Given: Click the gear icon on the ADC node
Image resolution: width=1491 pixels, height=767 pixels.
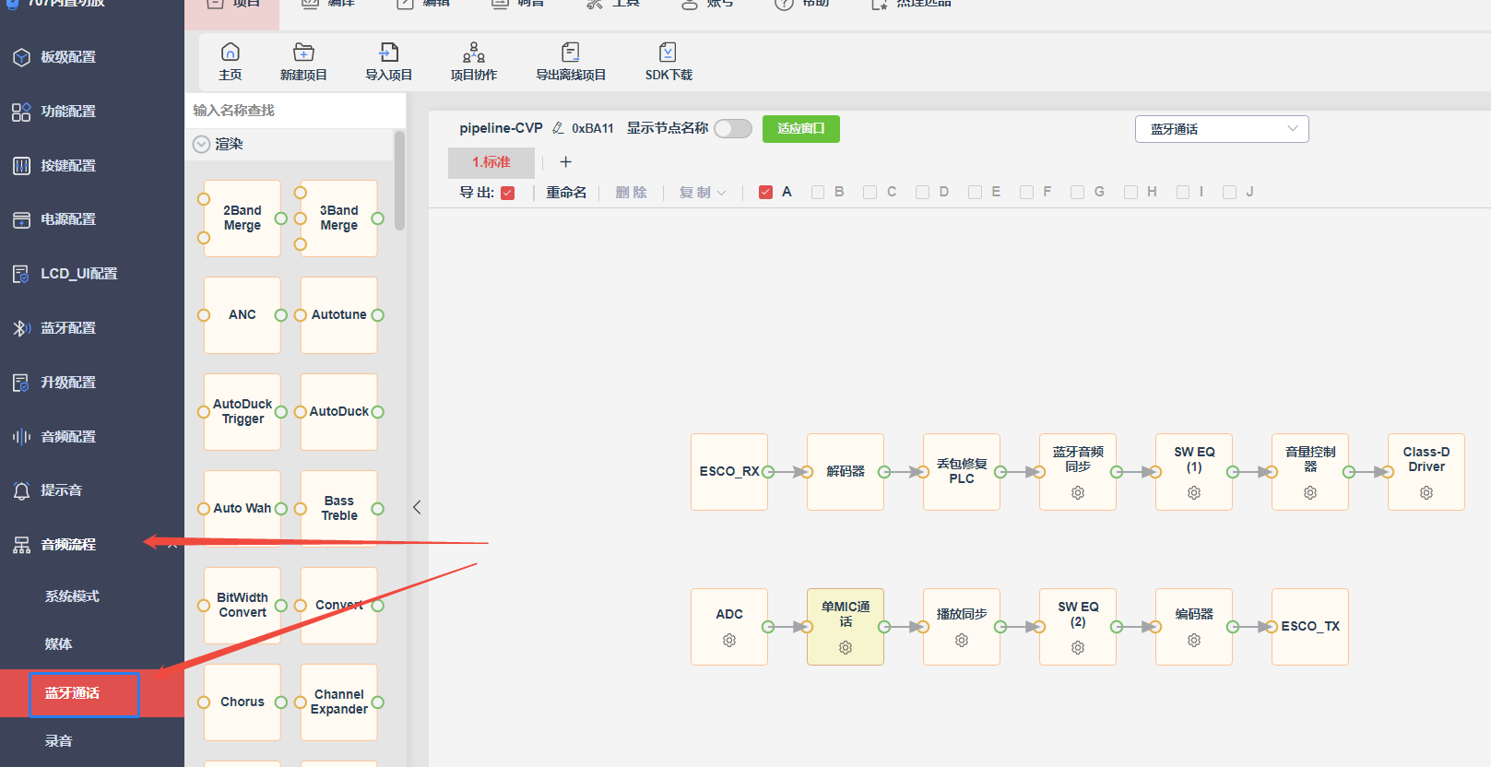Looking at the screenshot, I should click(729, 641).
